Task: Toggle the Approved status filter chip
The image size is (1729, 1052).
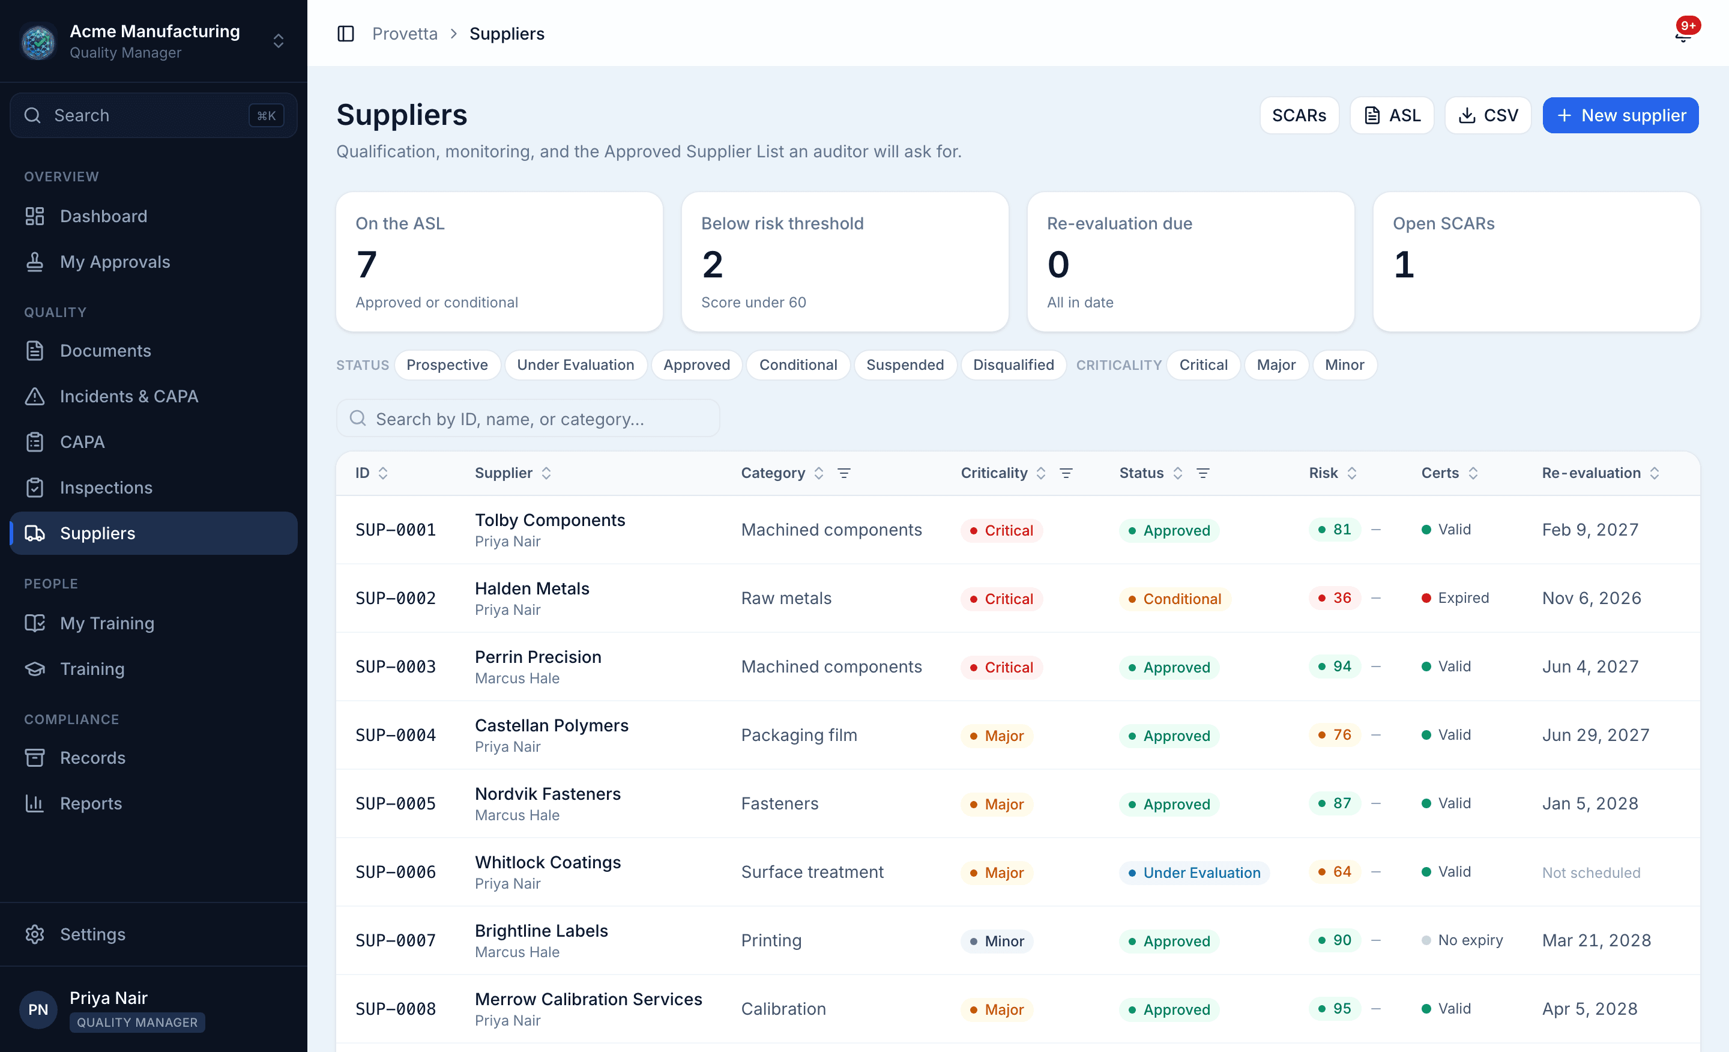Action: click(696, 365)
